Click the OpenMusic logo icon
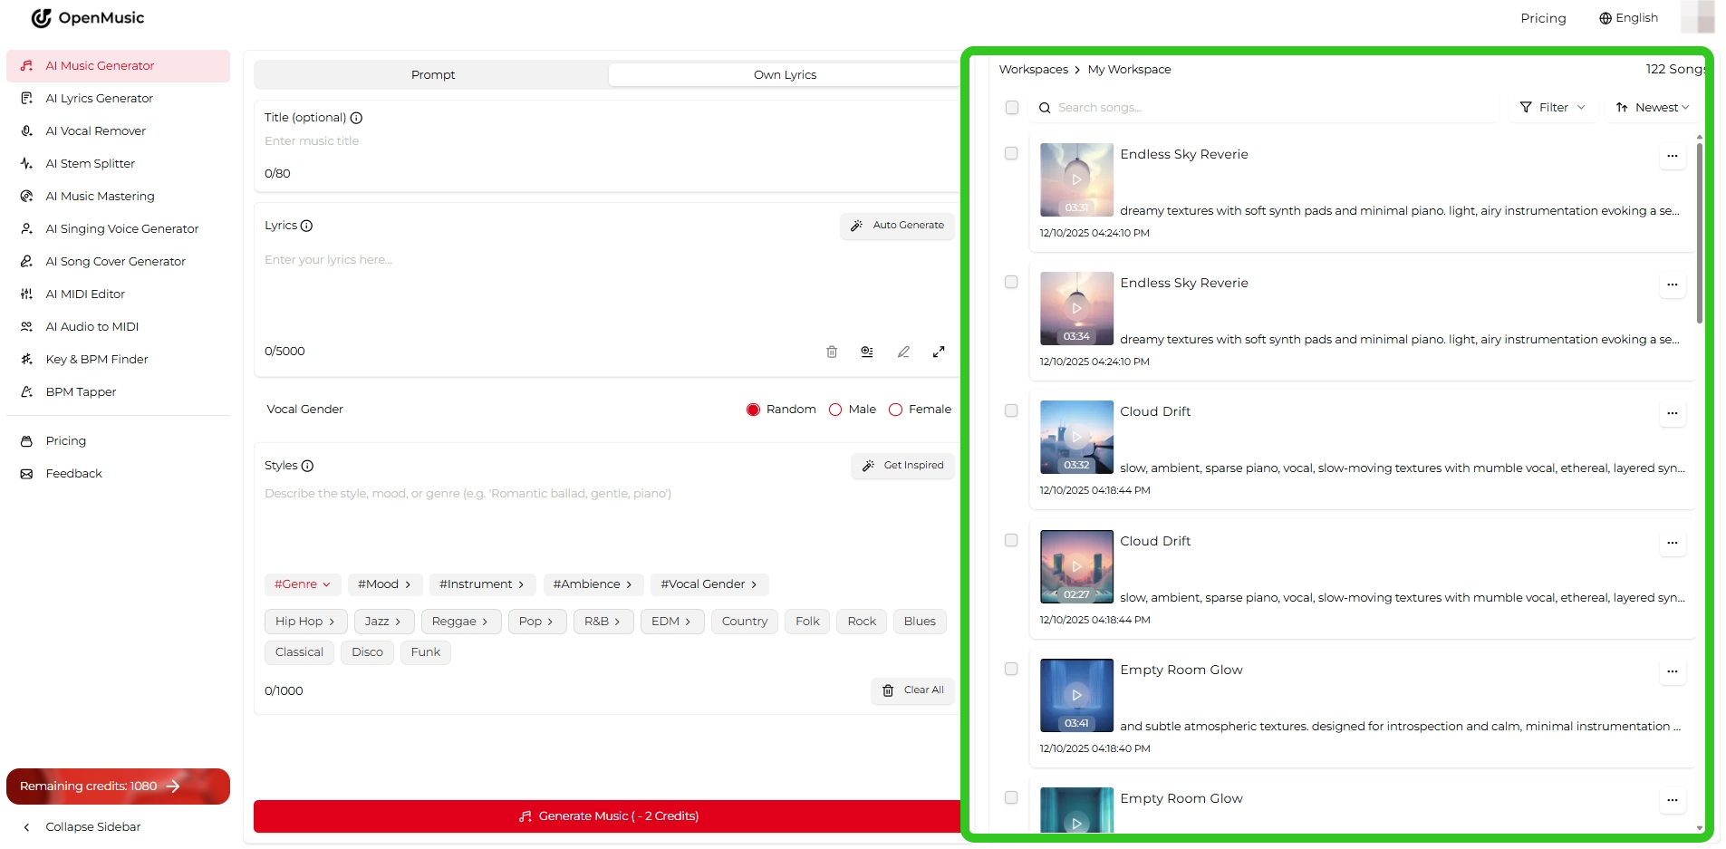Viewport: 1726px width, 849px height. tap(42, 18)
